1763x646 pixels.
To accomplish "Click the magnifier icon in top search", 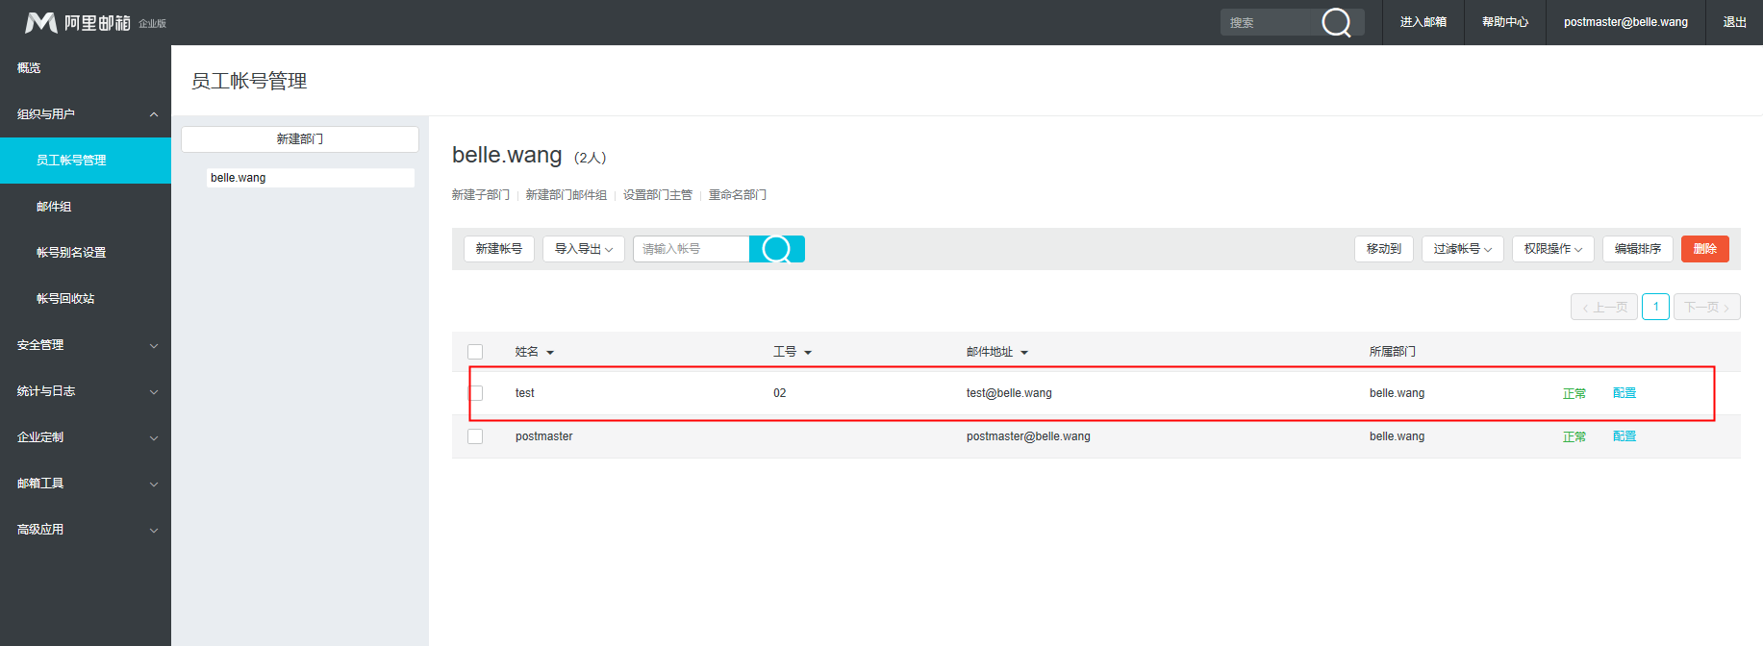I will click(1336, 22).
